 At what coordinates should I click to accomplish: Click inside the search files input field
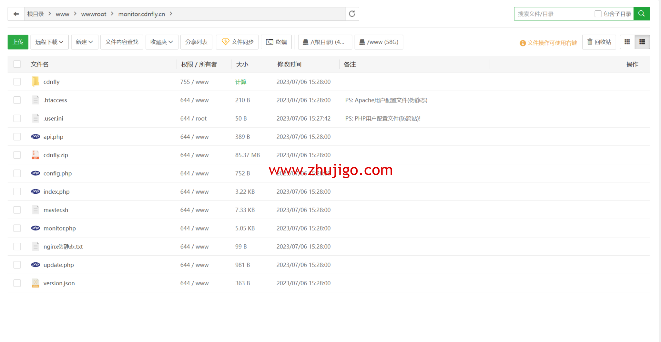click(x=555, y=14)
